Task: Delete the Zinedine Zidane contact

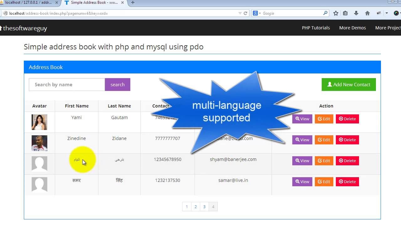Action: 347,140
